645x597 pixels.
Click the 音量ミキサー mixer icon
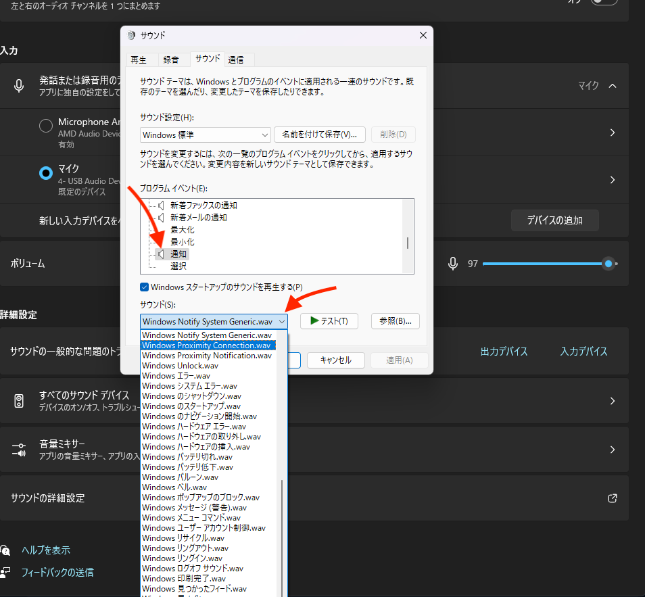coord(19,450)
